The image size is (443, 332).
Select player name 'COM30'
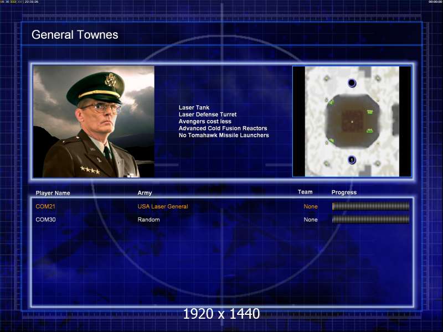coord(45,219)
